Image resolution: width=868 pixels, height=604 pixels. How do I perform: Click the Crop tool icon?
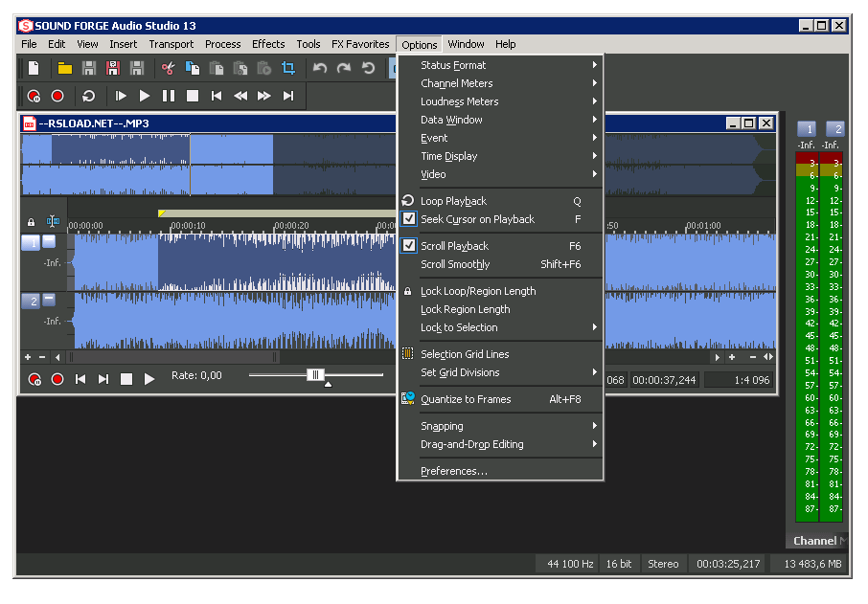click(288, 68)
